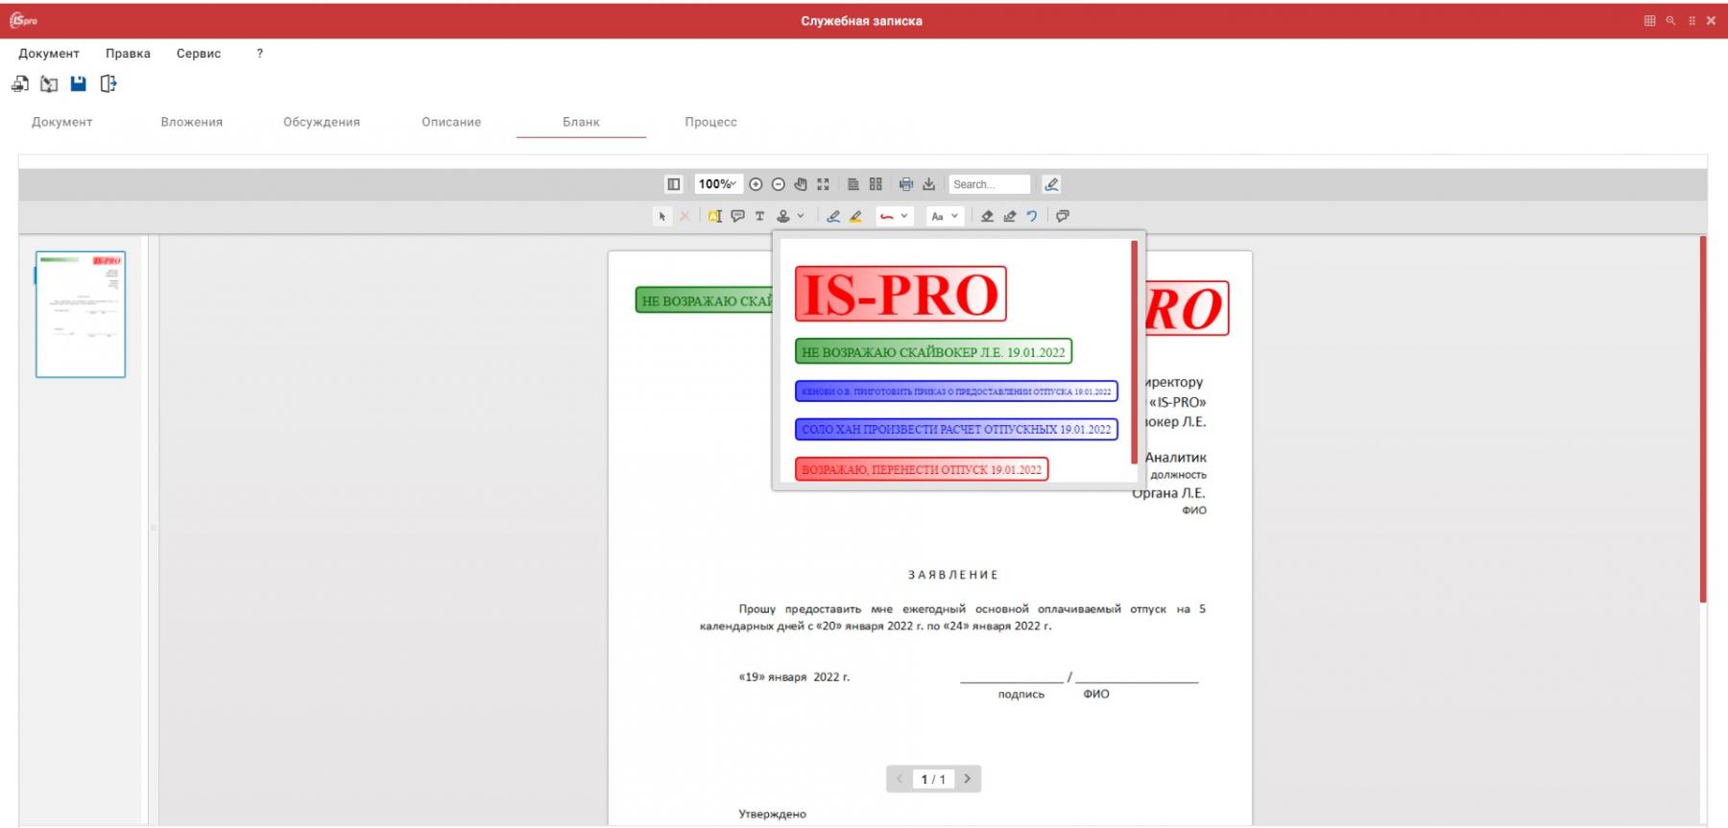Switch to the Обсуждения tab
Image resolution: width=1728 pixels, height=828 pixels.
[x=322, y=122]
